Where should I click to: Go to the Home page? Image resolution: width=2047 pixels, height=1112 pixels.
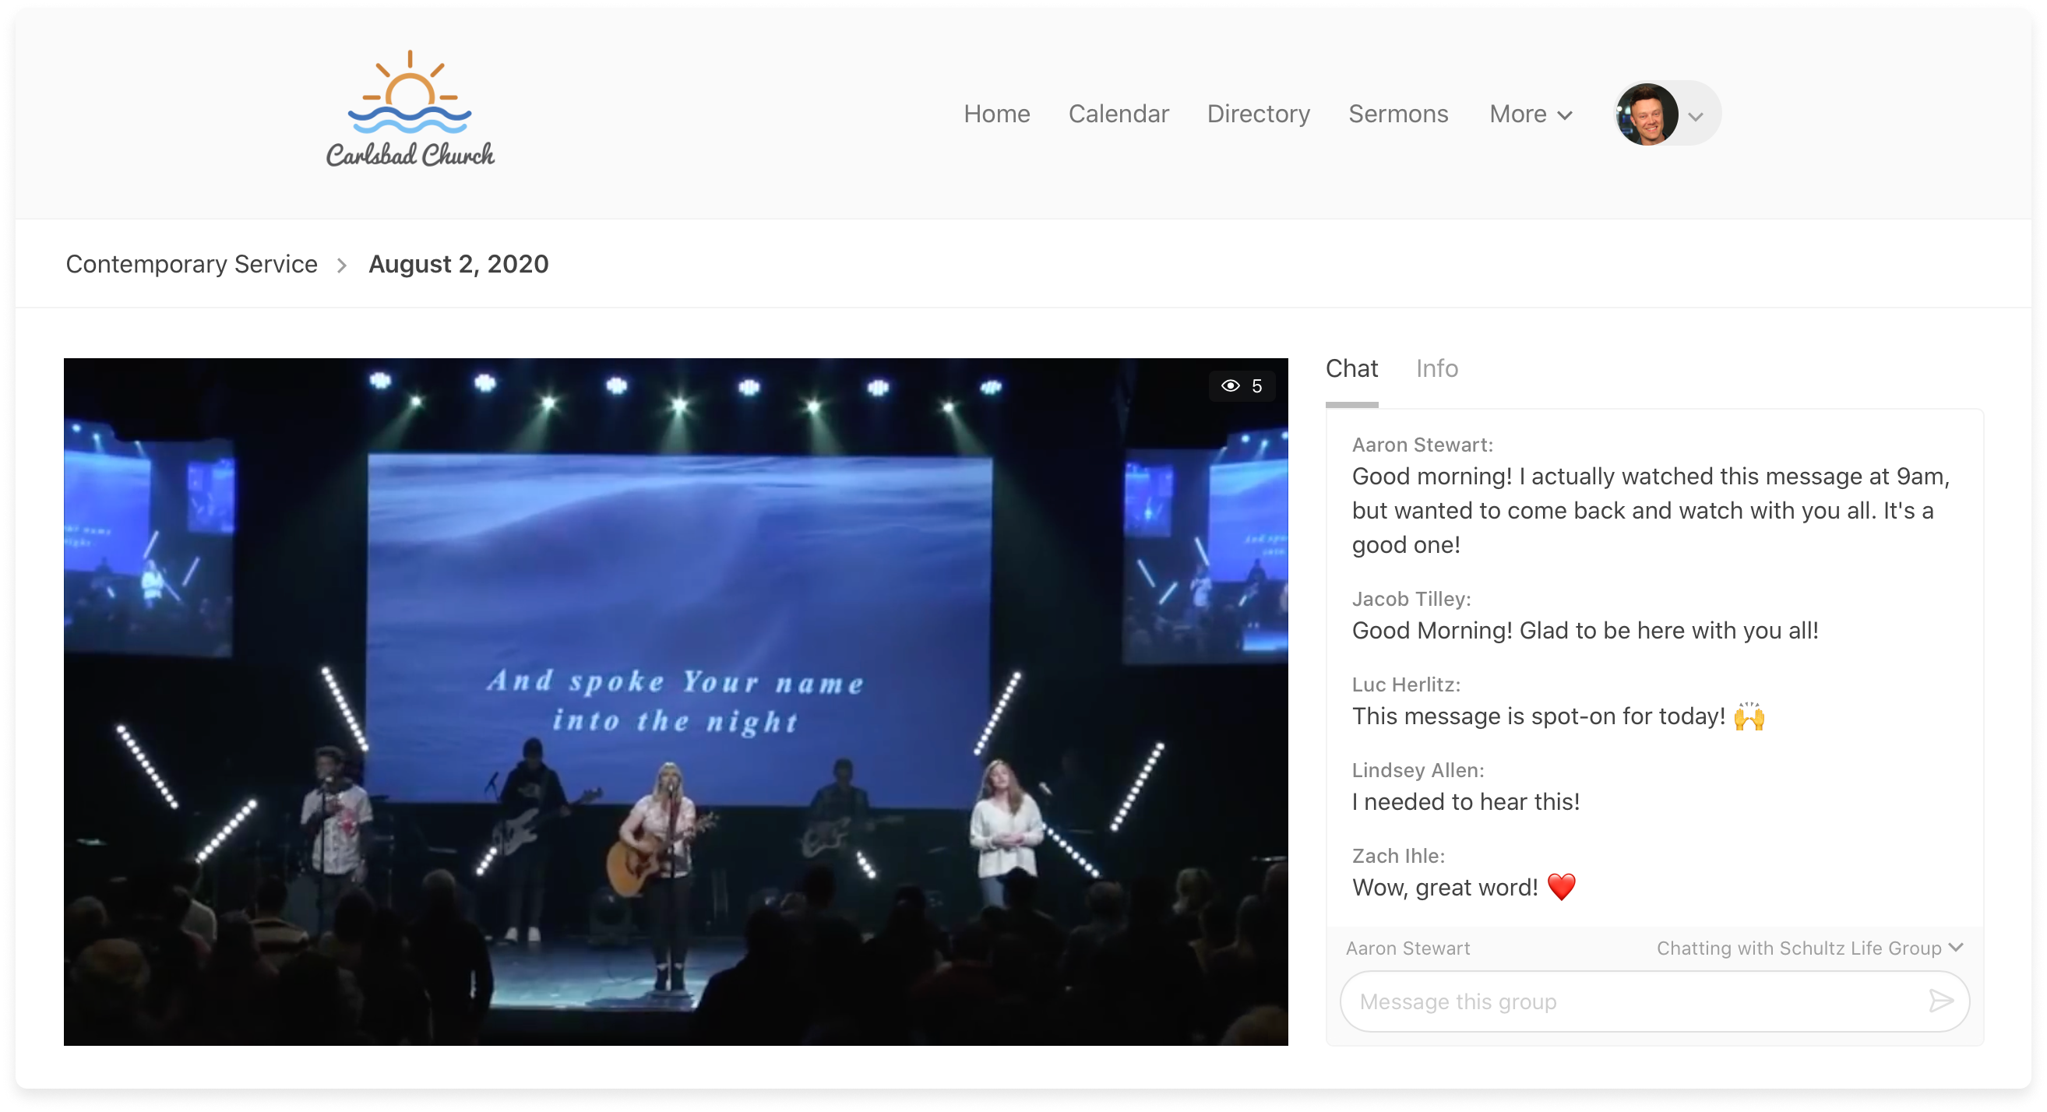click(996, 114)
